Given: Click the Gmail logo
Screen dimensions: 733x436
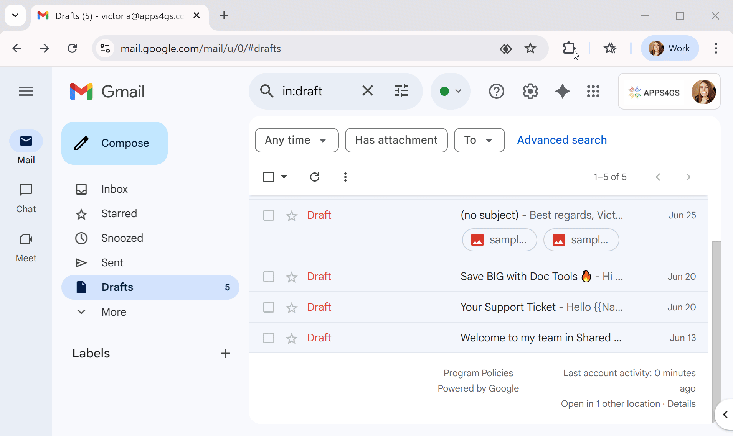Looking at the screenshot, I should (107, 91).
